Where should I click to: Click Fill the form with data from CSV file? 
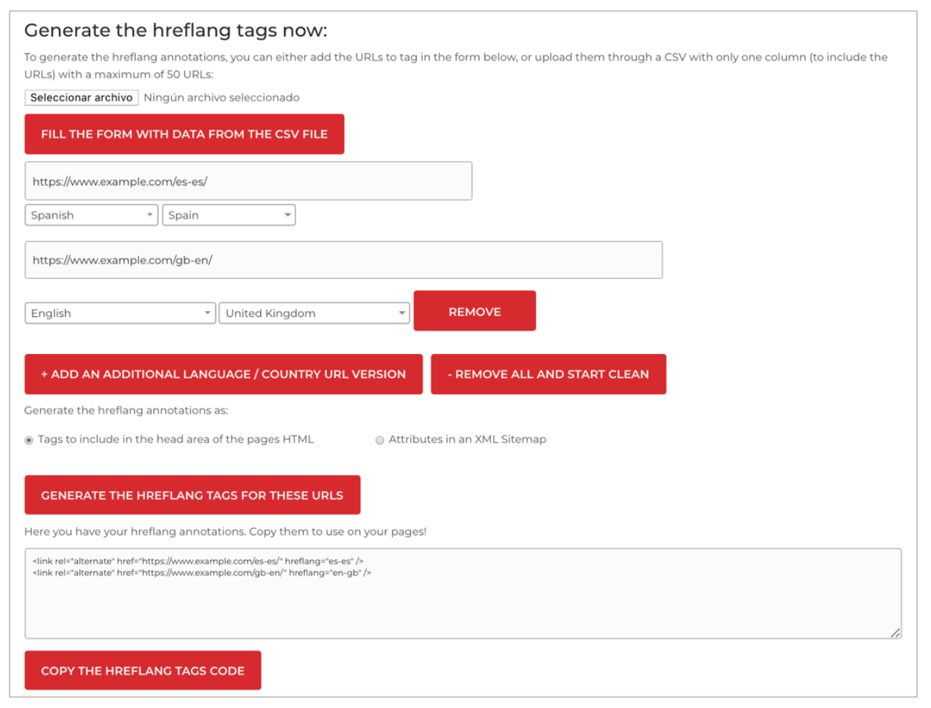(184, 134)
